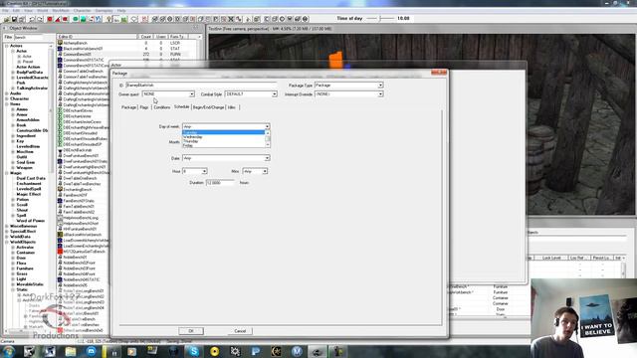This screenshot has height=358, width=637.
Task: Close the Day of week dropdown arrow
Action: click(x=267, y=126)
